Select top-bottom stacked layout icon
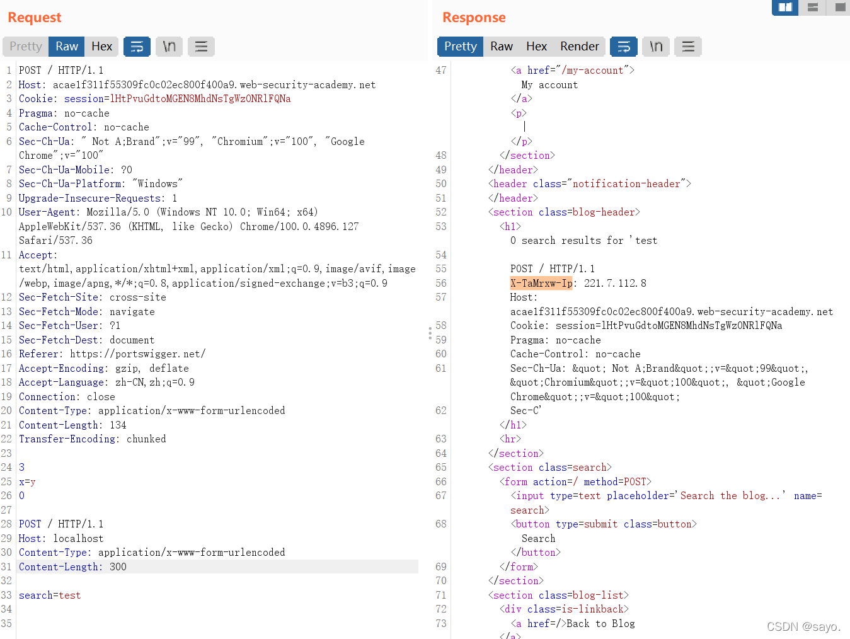Screen dimensions: 850x639 point(813,7)
